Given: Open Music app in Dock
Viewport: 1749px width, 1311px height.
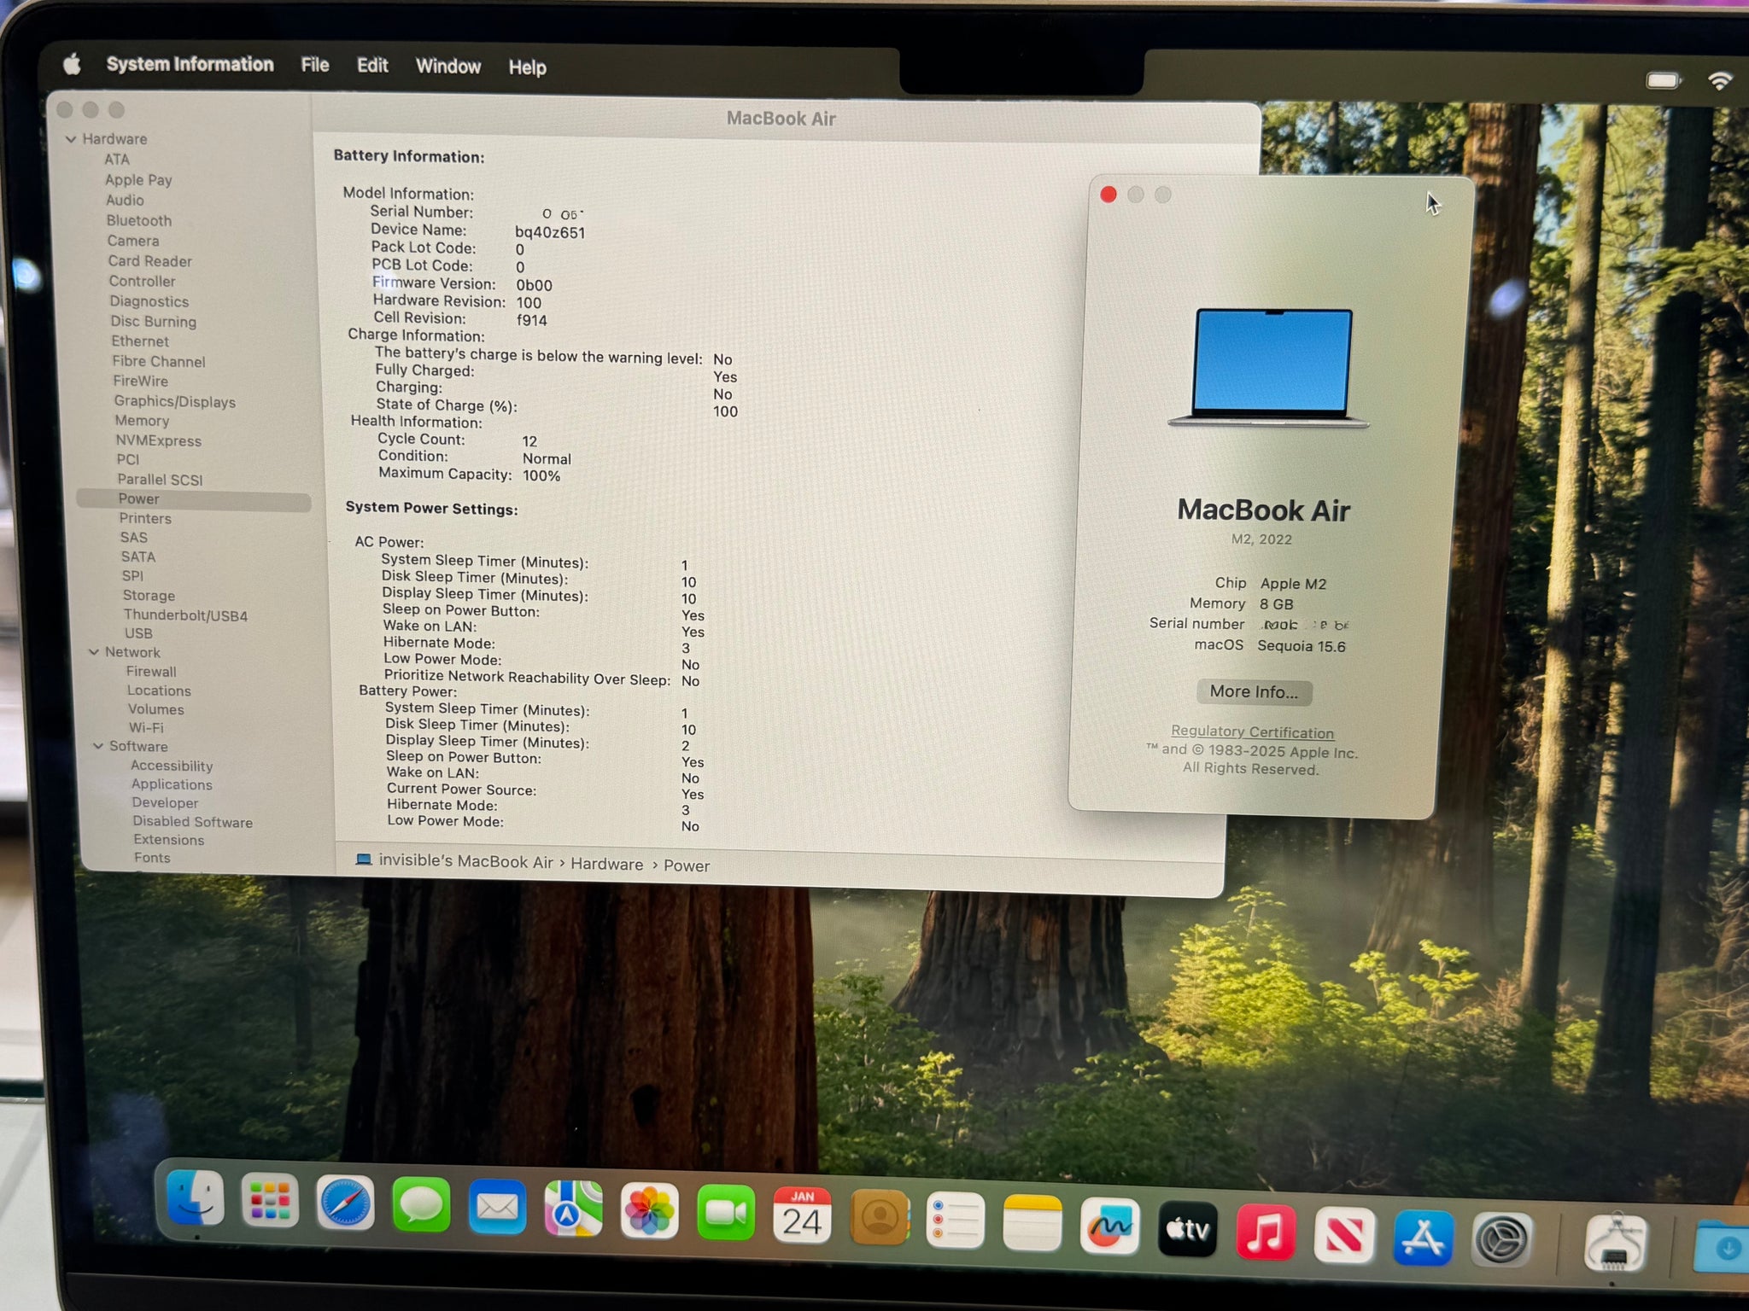Looking at the screenshot, I should pos(1265,1232).
